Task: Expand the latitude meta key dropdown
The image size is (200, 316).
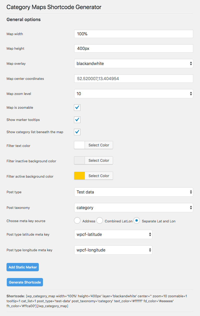Action: click(x=113, y=234)
